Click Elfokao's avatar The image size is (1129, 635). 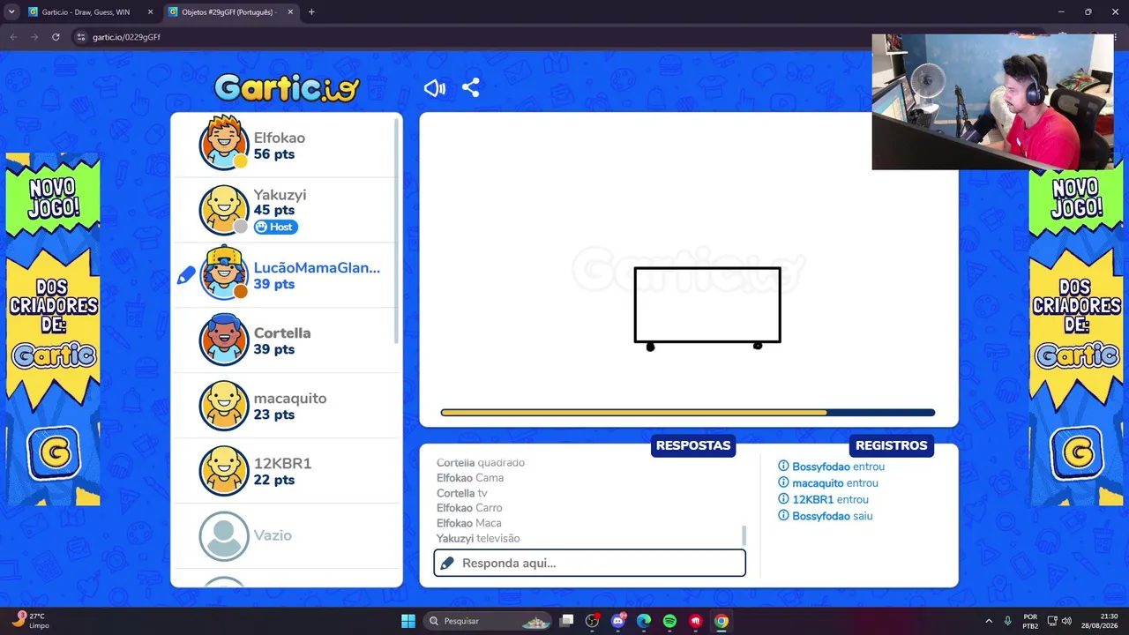click(224, 143)
